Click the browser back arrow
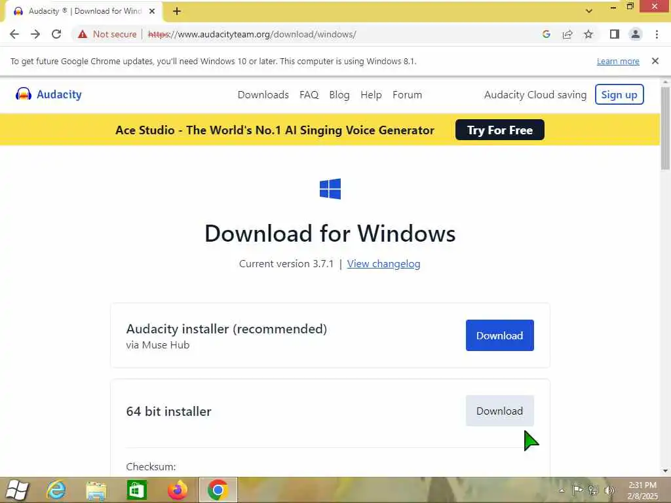This screenshot has height=503, width=671. point(14,34)
